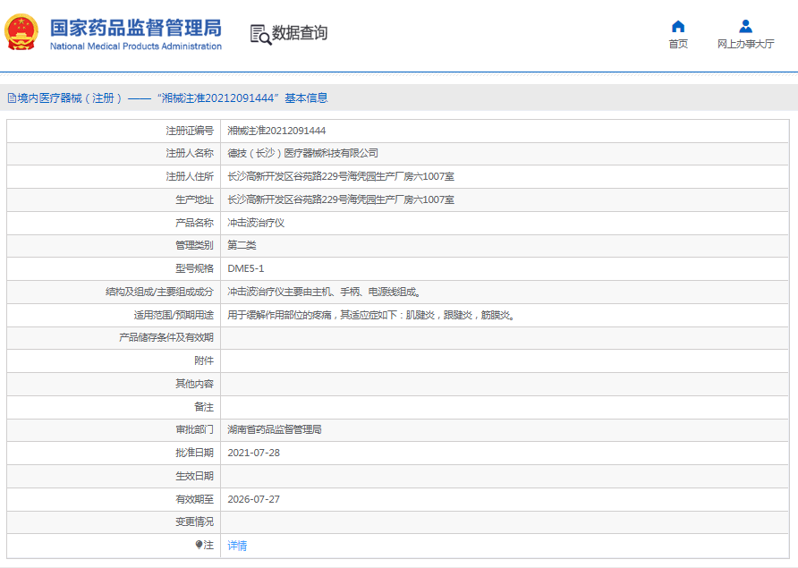
Task: Click the 附件 label
Action: point(204,360)
